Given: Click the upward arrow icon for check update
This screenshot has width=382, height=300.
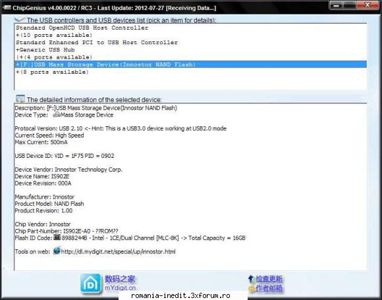Looking at the screenshot, I should click(251, 279).
